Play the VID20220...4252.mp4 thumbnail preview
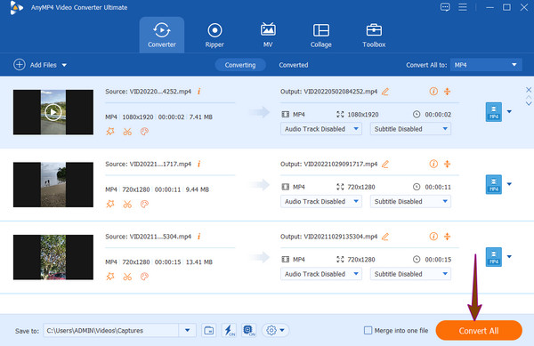 pyautogui.click(x=53, y=112)
